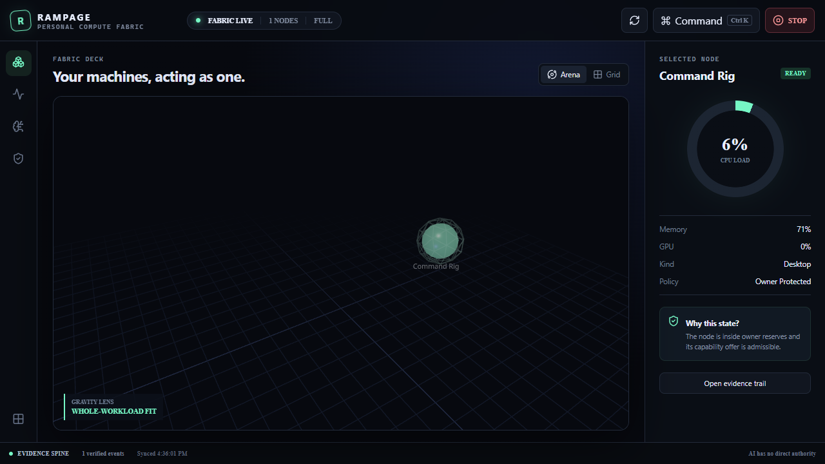This screenshot has height=464, width=825.
Task: Click the READY status badge
Action: coord(795,73)
